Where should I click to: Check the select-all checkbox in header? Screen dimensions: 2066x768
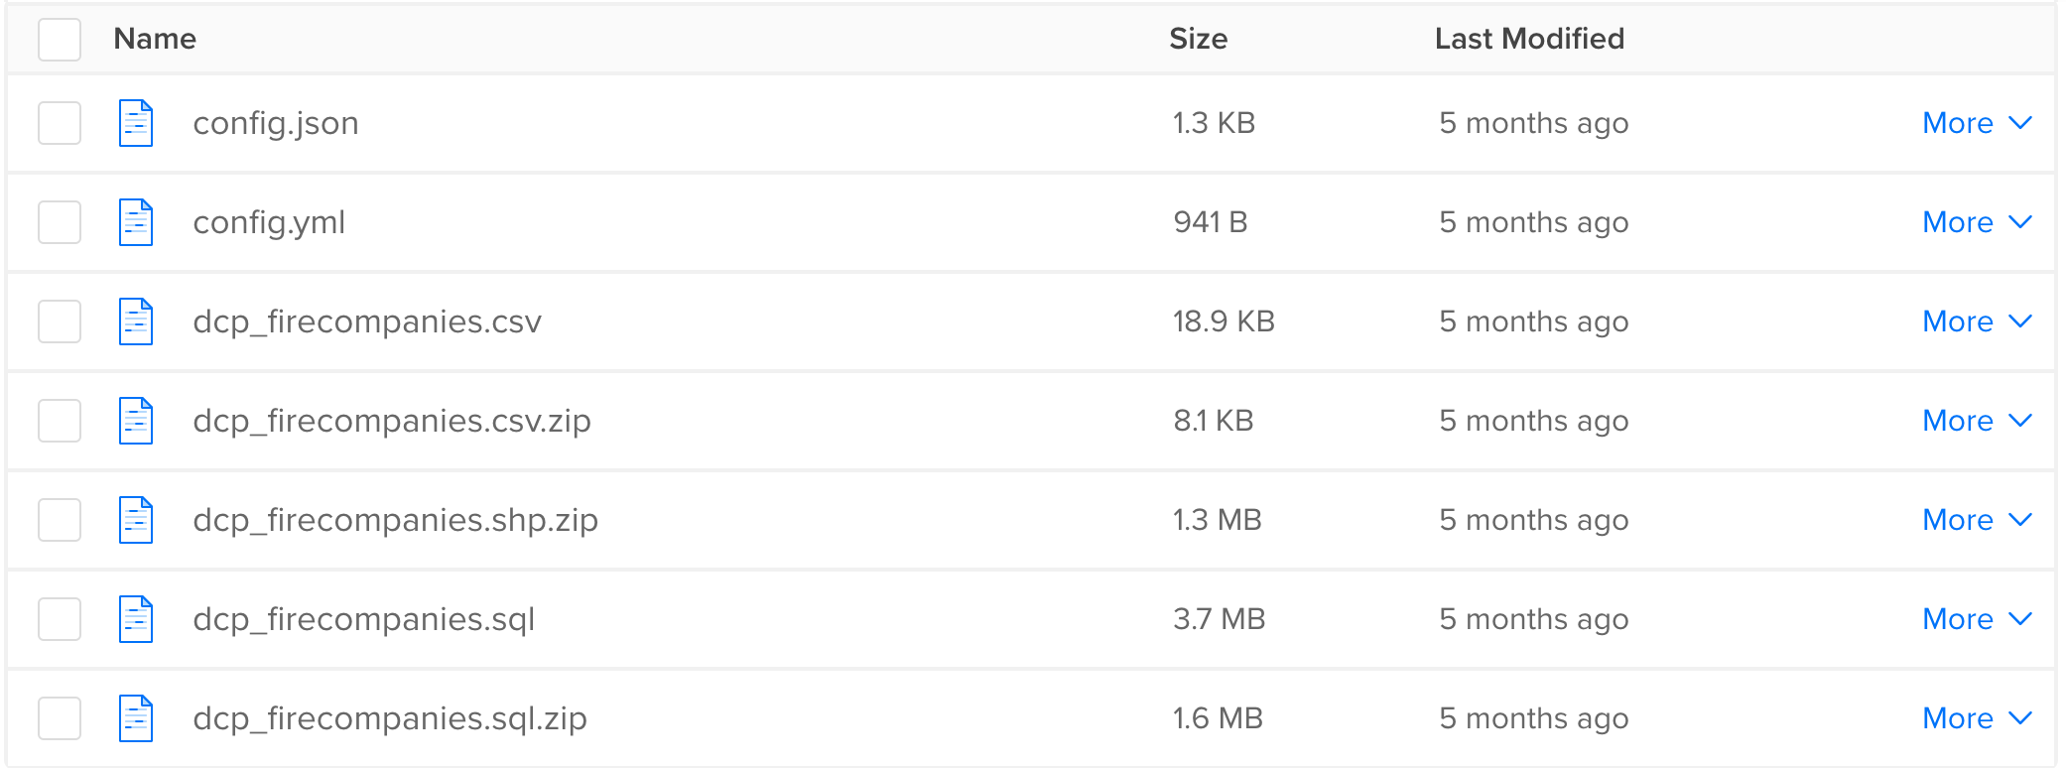60,39
